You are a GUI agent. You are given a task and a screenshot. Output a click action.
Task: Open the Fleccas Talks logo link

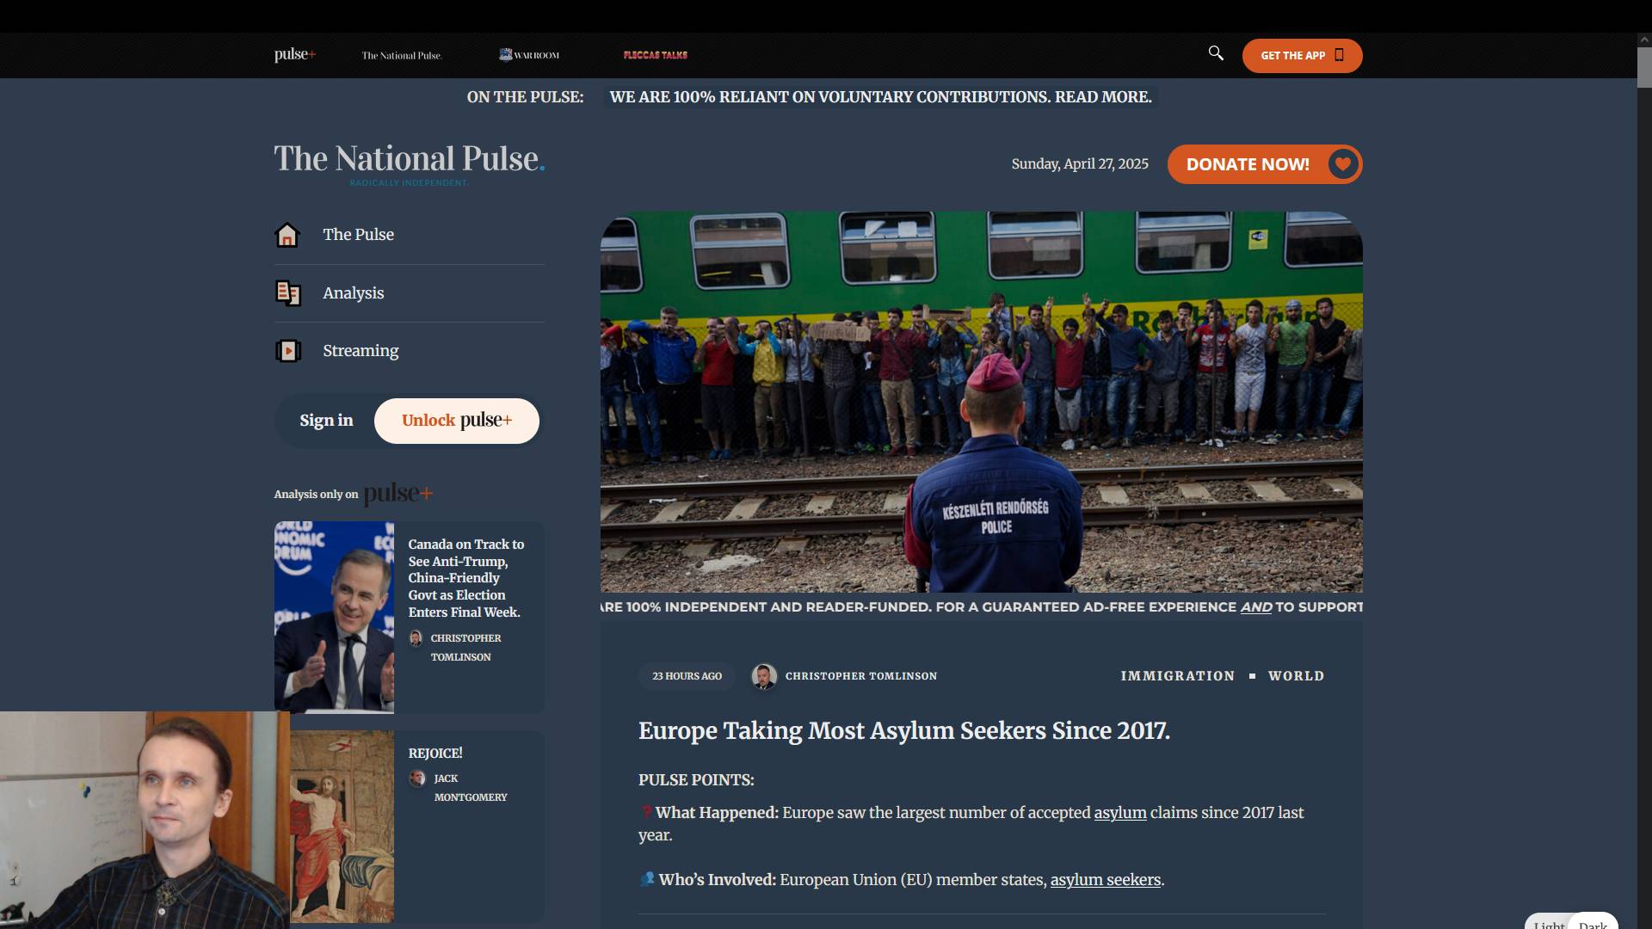655,55
